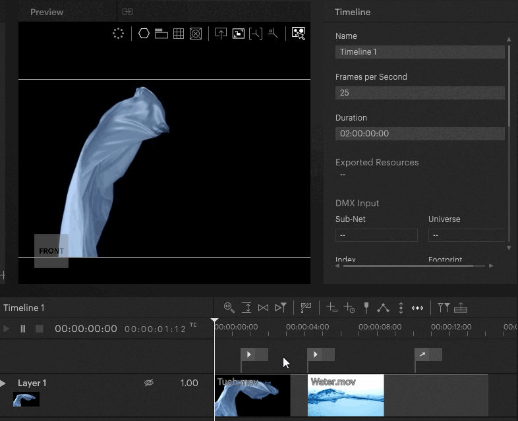The image size is (518, 421).
Task: Toggle Layer 1 visibility eye icon
Action: (x=149, y=383)
